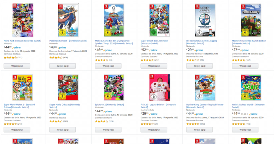Open Splatoon 2 cover image
This screenshot has width=274, height=144.
(114, 88)
